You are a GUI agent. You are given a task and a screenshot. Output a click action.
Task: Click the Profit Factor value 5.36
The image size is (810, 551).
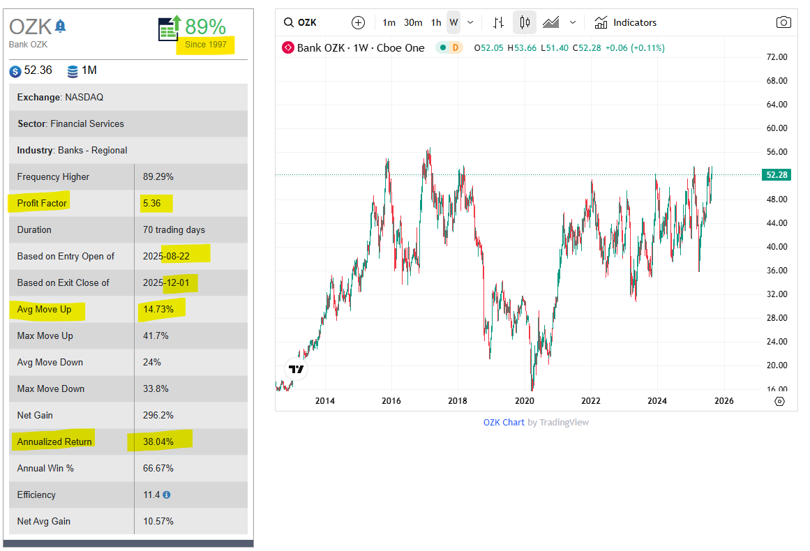tap(152, 204)
